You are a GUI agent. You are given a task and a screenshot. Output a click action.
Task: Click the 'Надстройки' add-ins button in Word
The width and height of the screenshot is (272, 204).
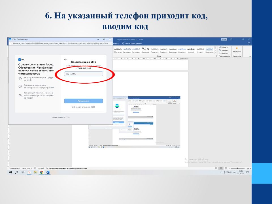[237, 50]
